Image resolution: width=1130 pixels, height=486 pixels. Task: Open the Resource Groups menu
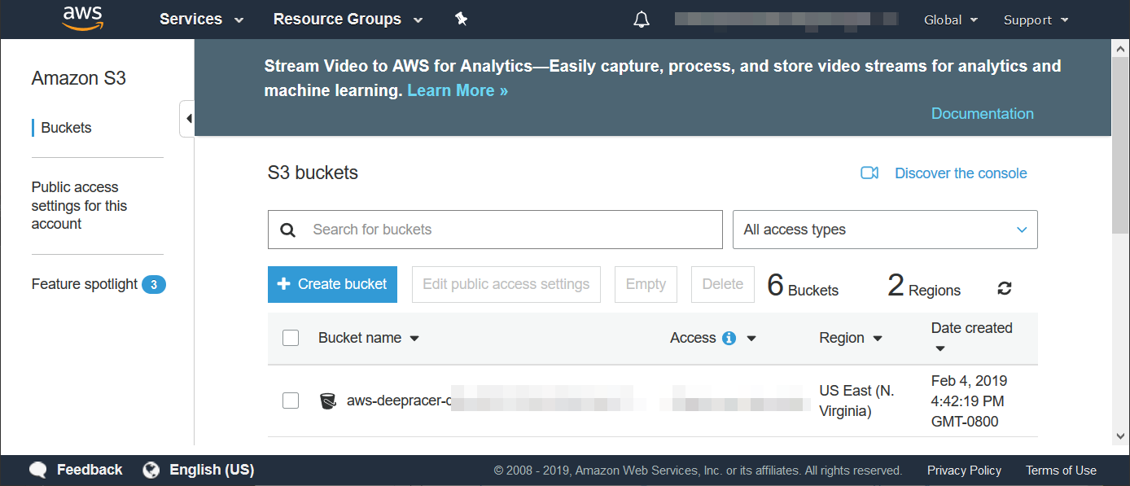(x=348, y=20)
